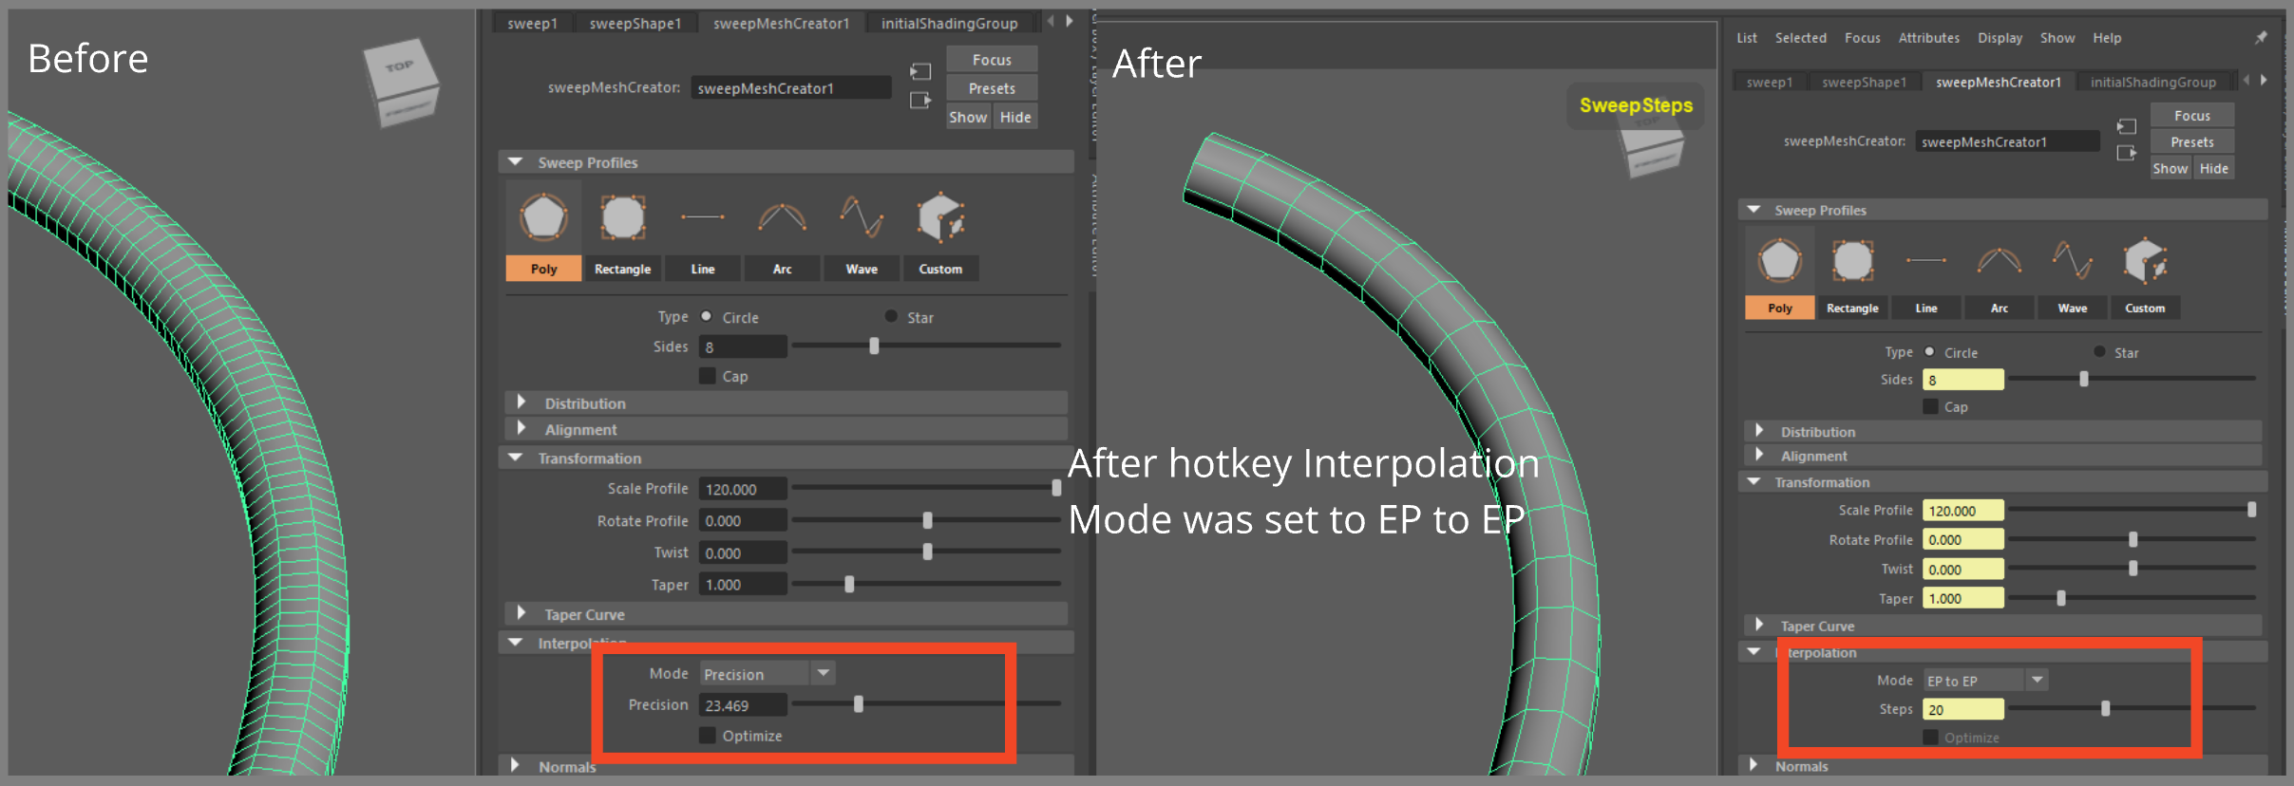Choose the Rectangle profile icon in Before panel

pyautogui.click(x=622, y=218)
